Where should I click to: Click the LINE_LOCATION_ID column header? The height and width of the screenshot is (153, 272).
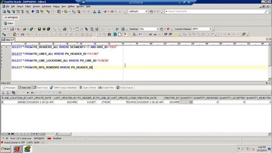(x=15, y=98)
